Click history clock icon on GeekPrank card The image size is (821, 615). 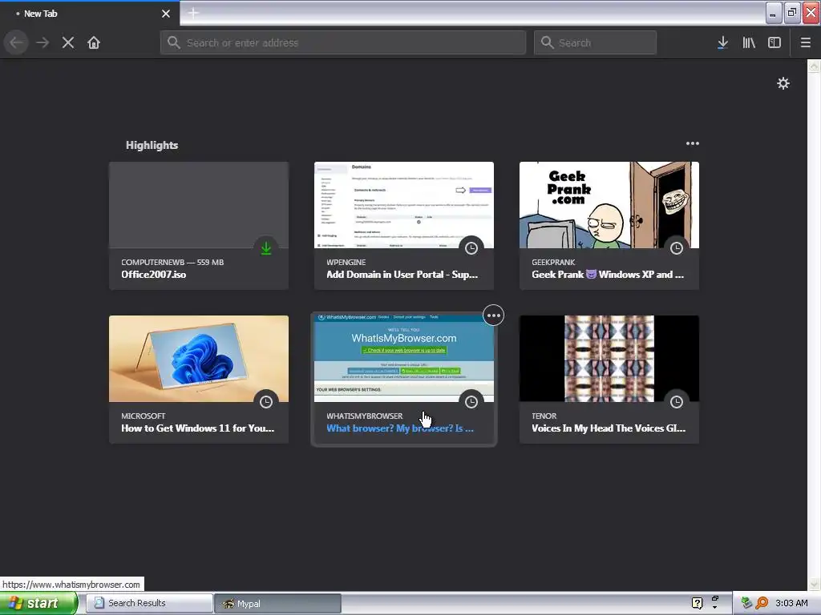pyautogui.click(x=677, y=248)
